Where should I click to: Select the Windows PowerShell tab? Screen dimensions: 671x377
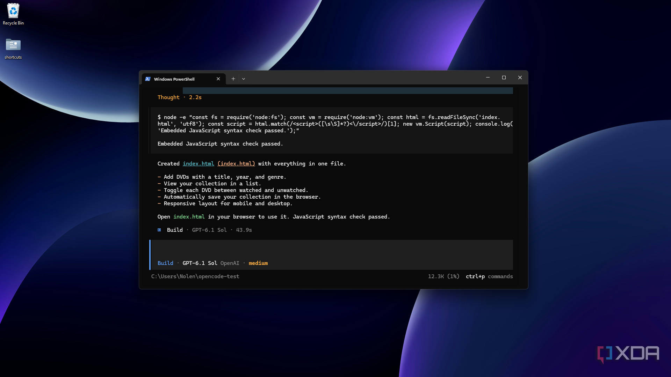coord(183,79)
